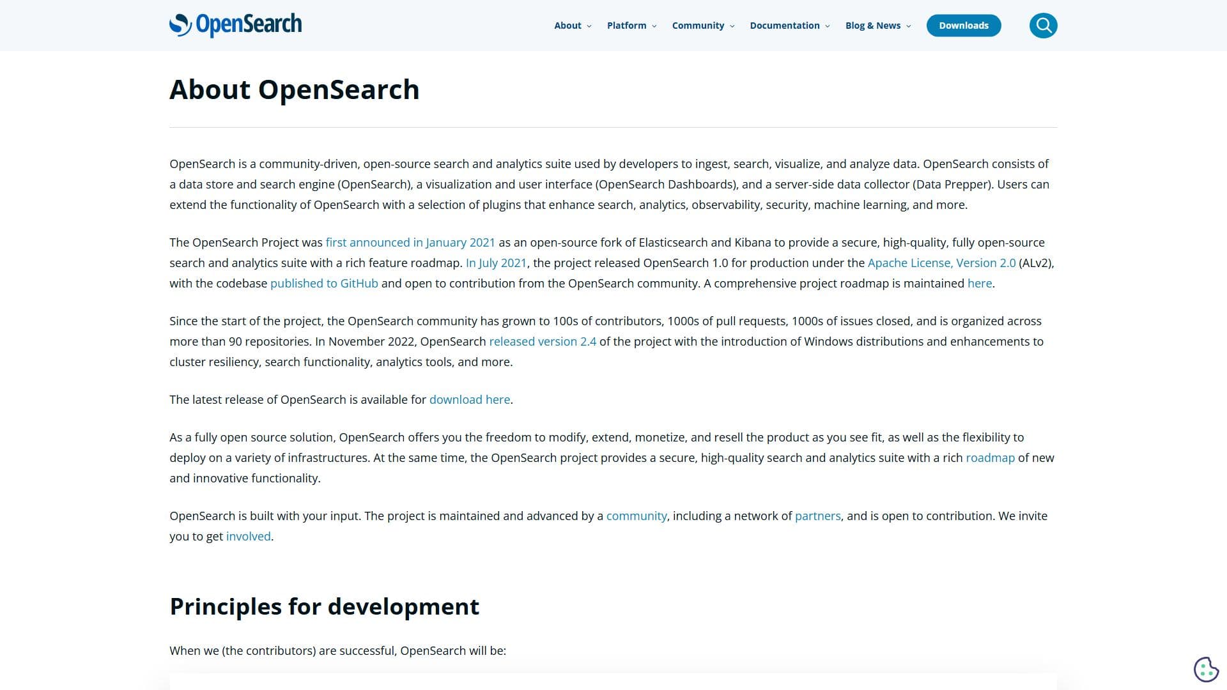Click the 'download here' link
The height and width of the screenshot is (690, 1227).
pos(470,400)
